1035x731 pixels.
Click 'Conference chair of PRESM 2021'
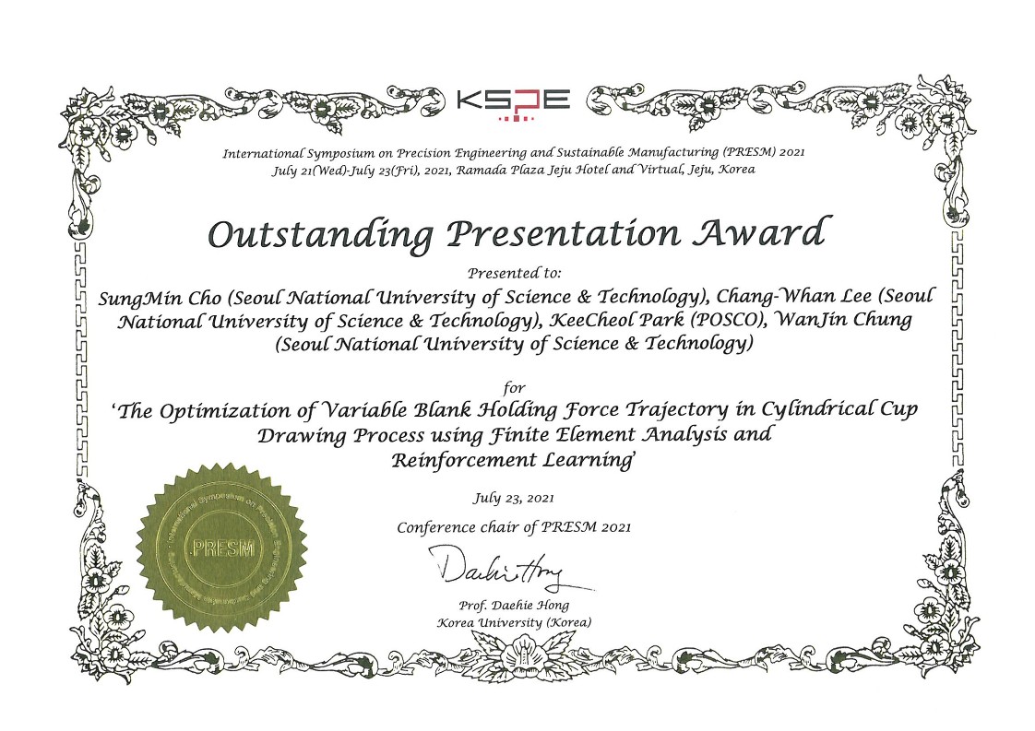[514, 527]
